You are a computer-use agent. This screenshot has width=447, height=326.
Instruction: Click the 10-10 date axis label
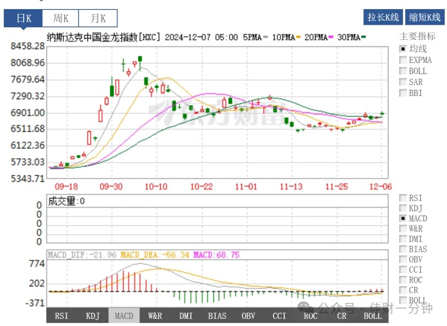(x=156, y=187)
